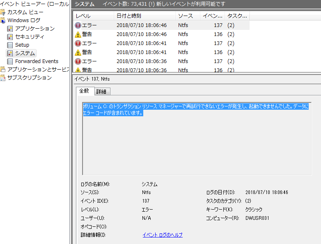This screenshot has width=321, height=244.
Task: Click タスクのカテゴリ value (2)
Action: pos(248,201)
